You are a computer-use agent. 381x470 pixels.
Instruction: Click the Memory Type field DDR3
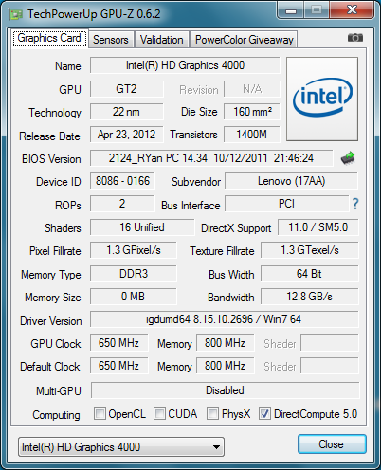point(134,274)
